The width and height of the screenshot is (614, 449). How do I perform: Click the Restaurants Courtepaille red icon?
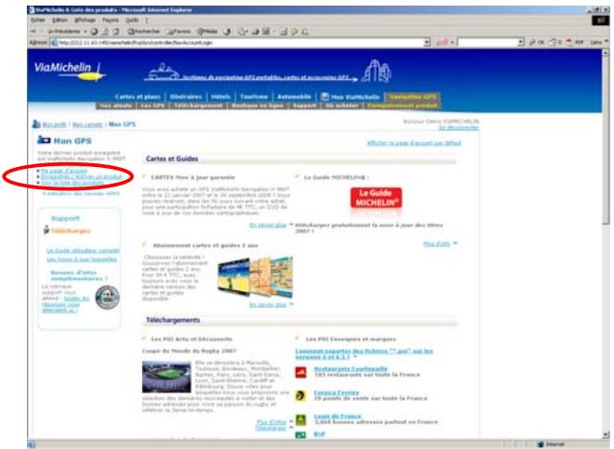click(x=301, y=372)
